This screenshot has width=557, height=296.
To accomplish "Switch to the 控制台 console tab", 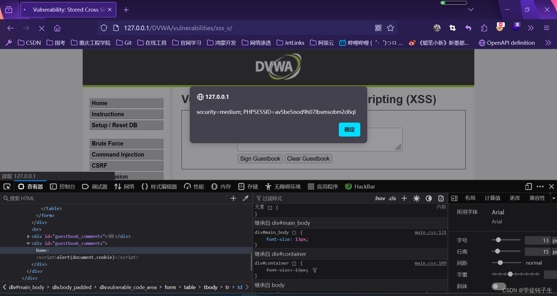I will (x=63, y=186).
